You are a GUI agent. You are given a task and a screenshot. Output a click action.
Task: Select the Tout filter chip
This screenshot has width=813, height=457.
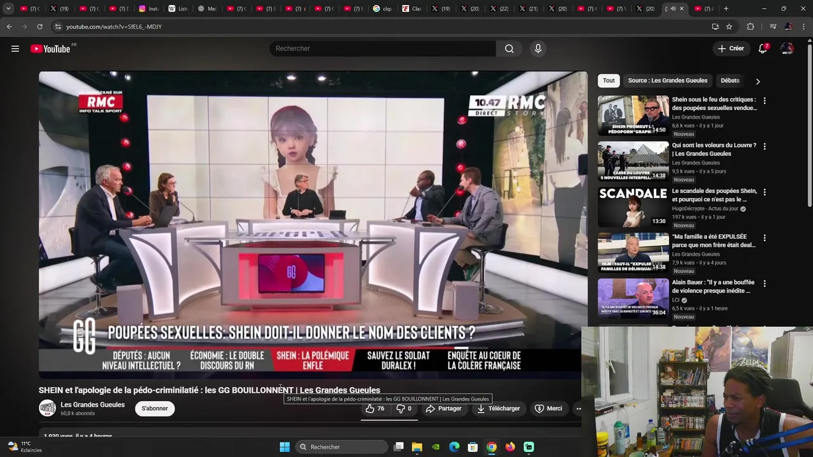pos(608,81)
